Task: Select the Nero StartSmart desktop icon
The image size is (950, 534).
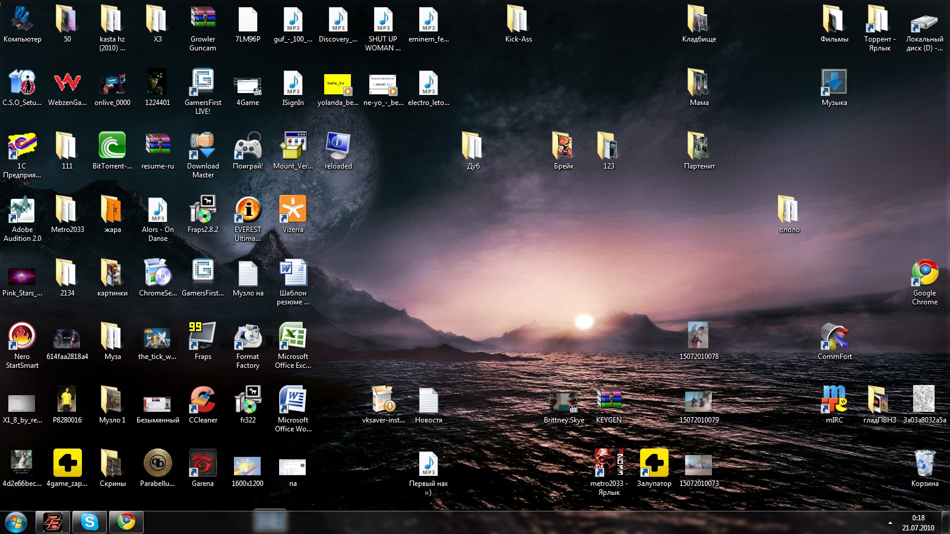Action: [x=22, y=336]
